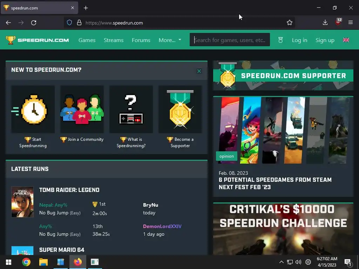The image size is (359, 269).
Task: Show hidden system tray icons
Action: (282, 262)
